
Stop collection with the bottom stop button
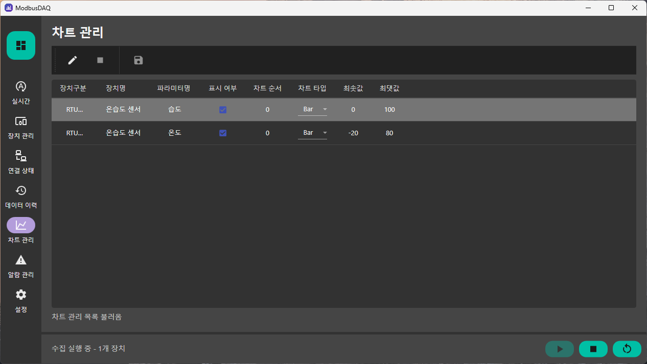(593, 349)
